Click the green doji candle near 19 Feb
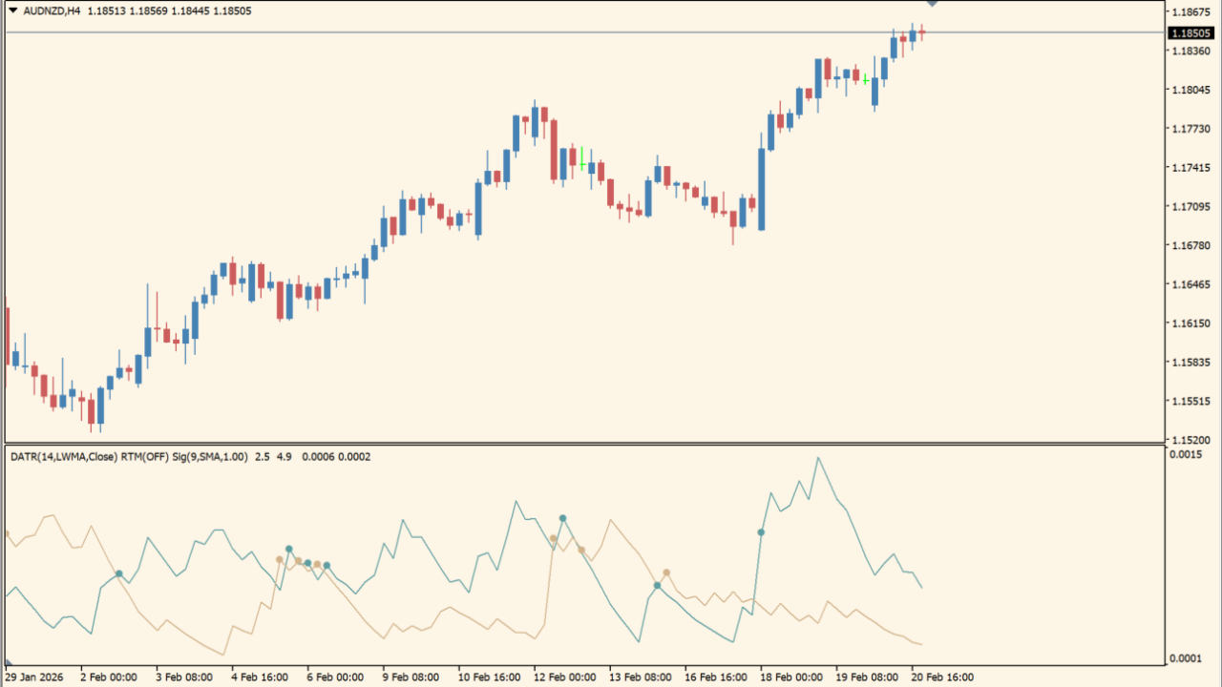Screen dimensions: 1222x687 tap(865, 80)
